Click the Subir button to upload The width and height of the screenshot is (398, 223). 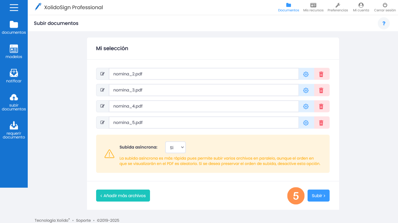click(x=318, y=195)
